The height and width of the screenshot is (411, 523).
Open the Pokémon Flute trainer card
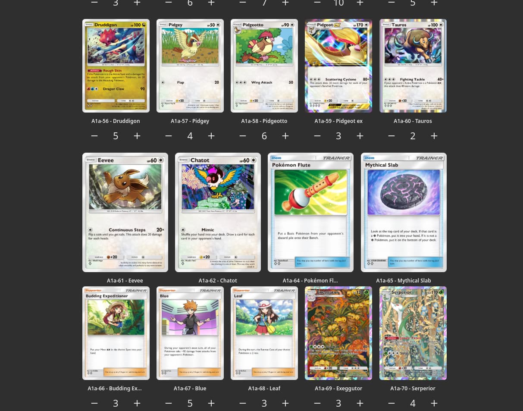pyautogui.click(x=310, y=212)
